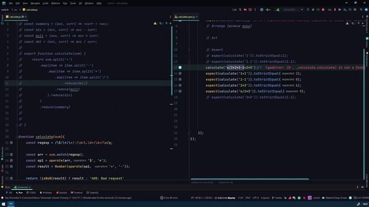Image resolution: width=369 pixels, height=207 pixels.
Task: Open the Help menu
Action: coord(99,3)
